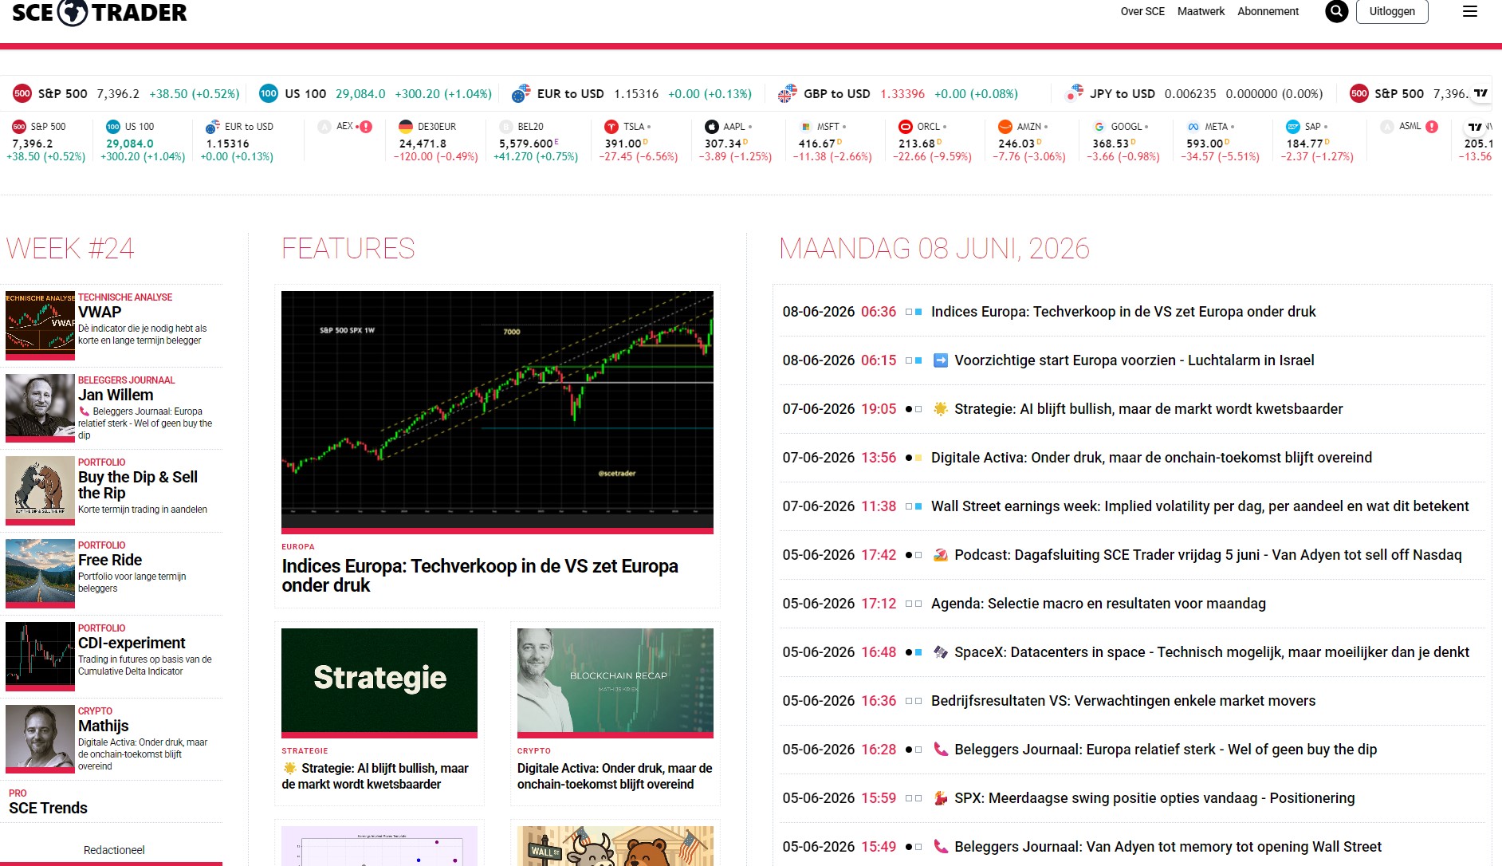Open 06:36 Indices Europa news headline
Screen dimensions: 1502x866
click(1123, 312)
